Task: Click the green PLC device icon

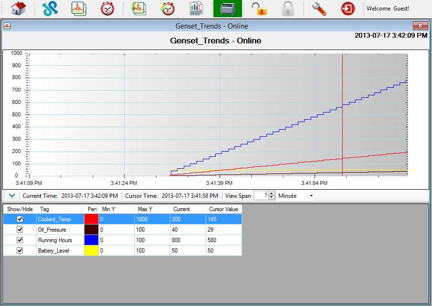Action: pyautogui.click(x=227, y=9)
